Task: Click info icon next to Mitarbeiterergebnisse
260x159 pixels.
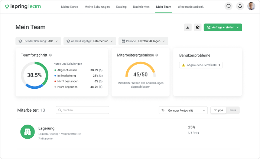Action: [157, 55]
